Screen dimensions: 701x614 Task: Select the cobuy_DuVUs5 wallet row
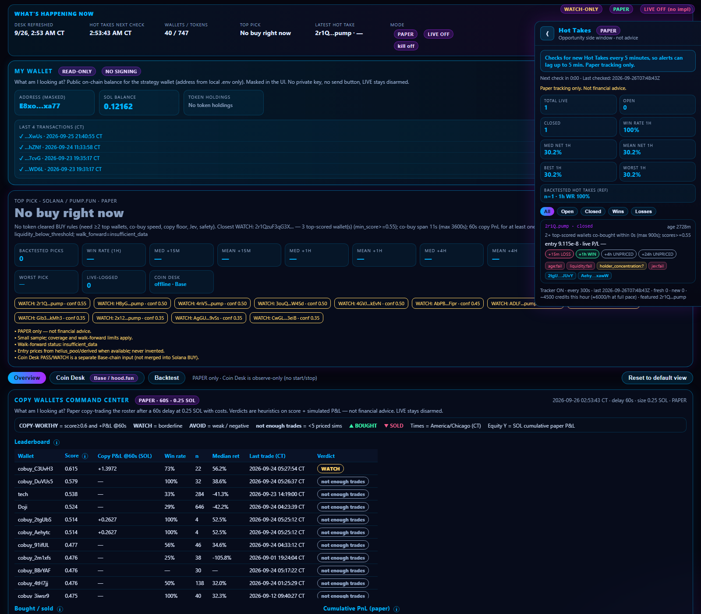(196, 482)
